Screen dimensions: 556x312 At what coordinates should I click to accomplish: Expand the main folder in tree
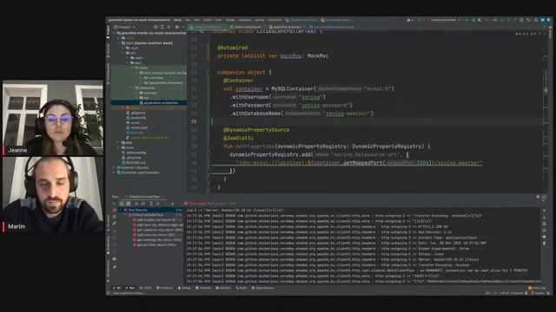[x=128, y=58]
